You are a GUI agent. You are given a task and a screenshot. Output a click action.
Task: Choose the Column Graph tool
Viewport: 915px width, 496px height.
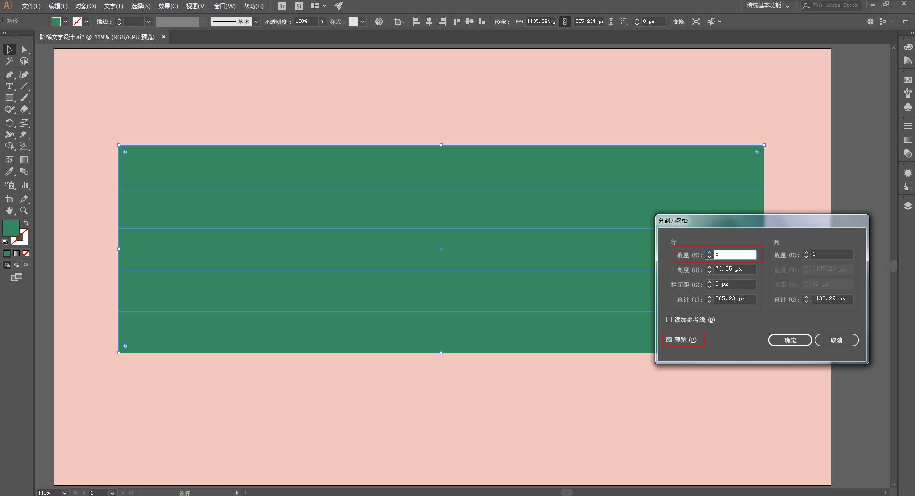pos(24,185)
